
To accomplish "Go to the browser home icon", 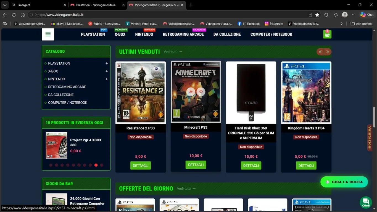I will [x=23, y=15].
